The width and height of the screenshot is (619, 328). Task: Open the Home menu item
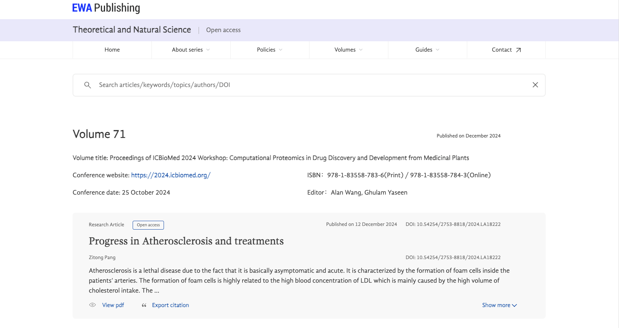point(112,50)
